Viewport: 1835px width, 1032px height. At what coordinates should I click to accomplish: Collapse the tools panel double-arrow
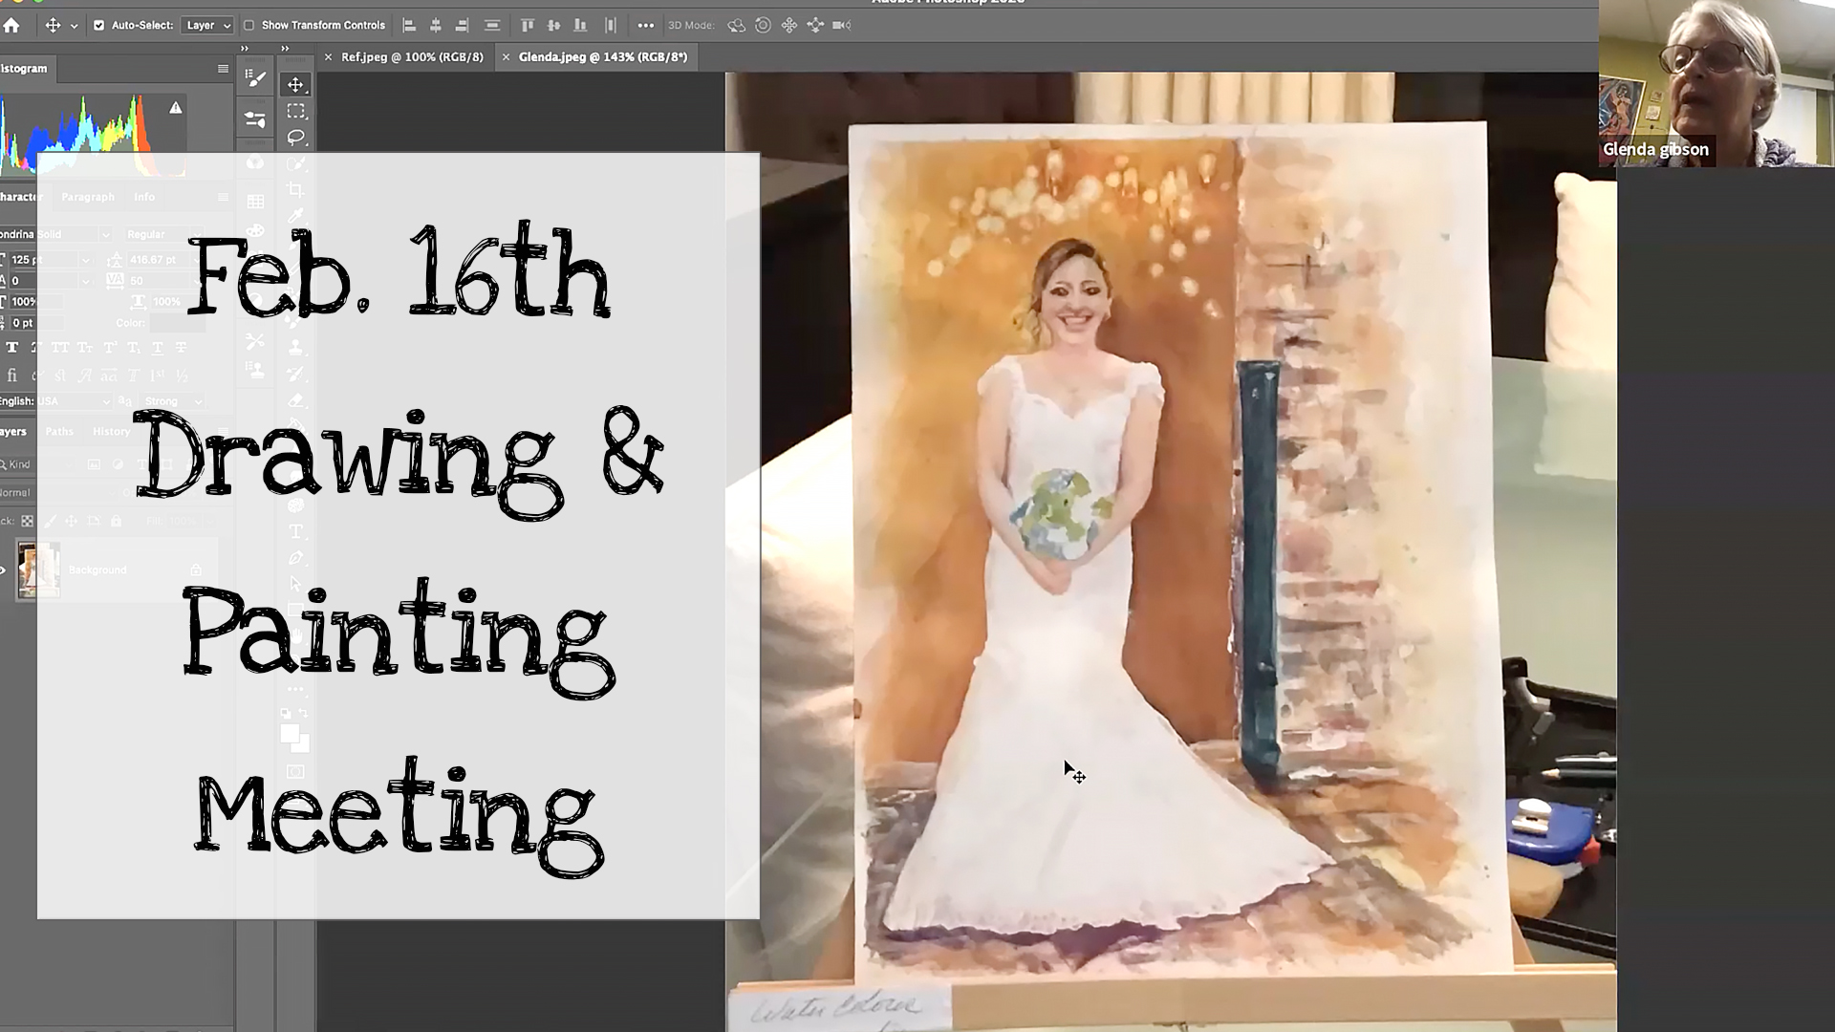point(285,48)
